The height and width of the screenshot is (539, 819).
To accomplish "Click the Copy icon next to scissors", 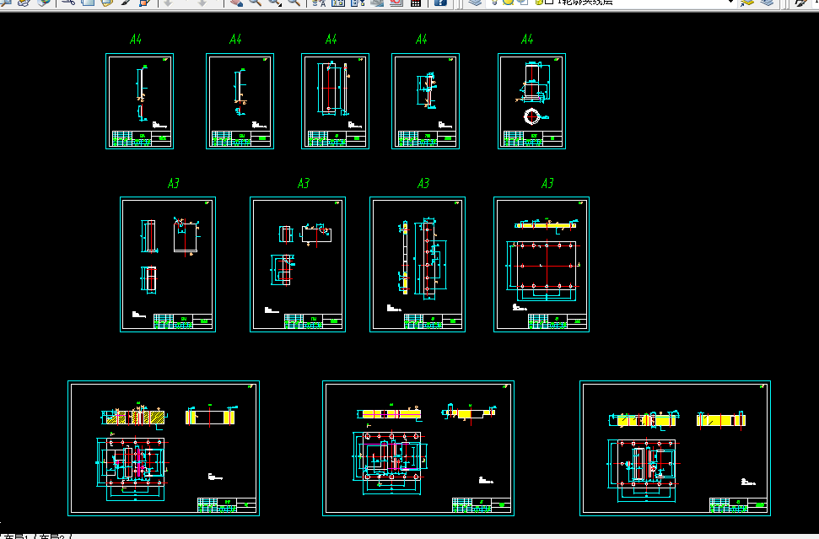I will tap(88, 2).
